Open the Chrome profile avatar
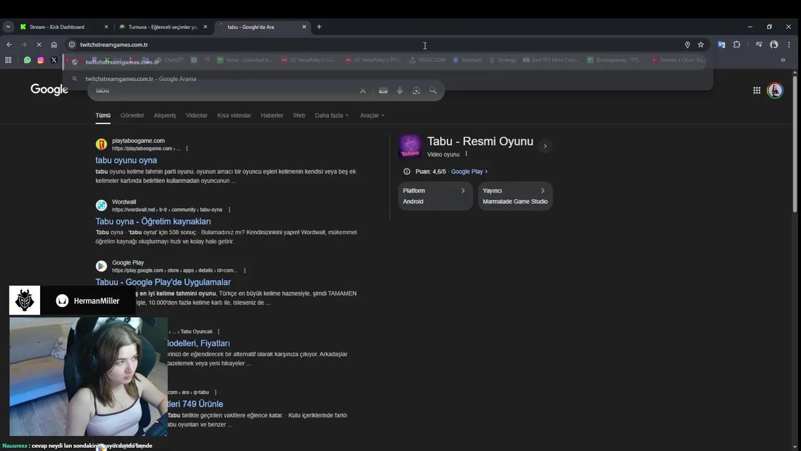This screenshot has width=801, height=451. (774, 44)
